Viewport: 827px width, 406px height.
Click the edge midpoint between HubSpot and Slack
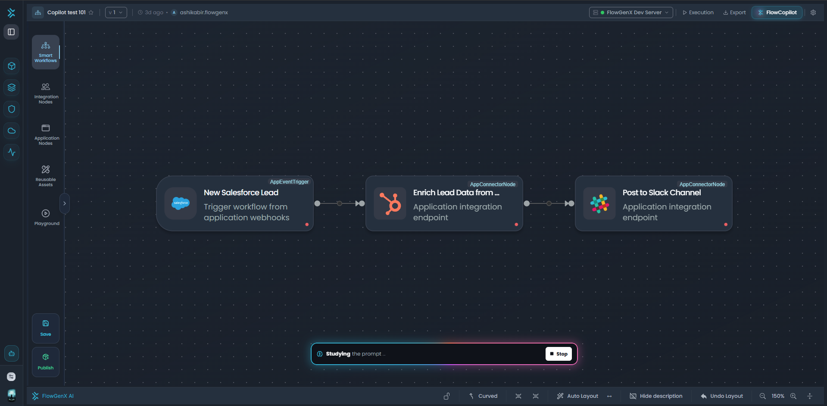coord(549,203)
